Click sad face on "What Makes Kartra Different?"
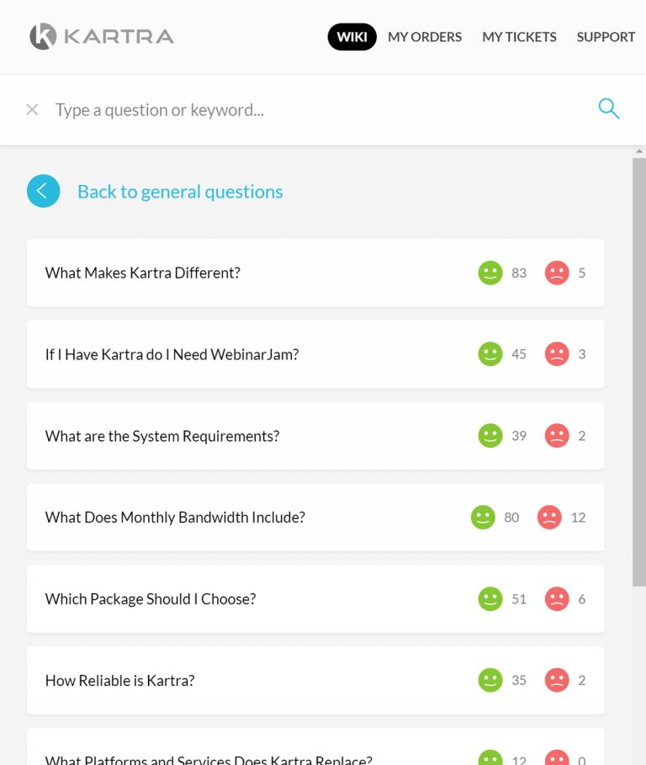The image size is (646, 765). click(x=557, y=273)
